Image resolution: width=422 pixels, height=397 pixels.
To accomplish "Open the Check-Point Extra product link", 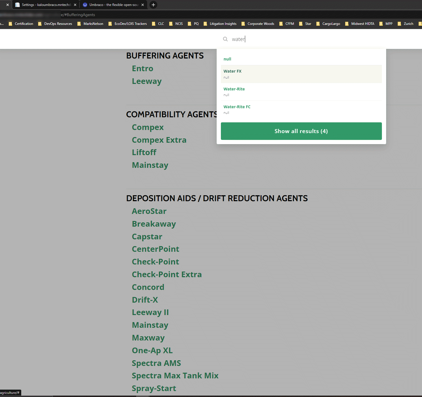I will 167,275.
